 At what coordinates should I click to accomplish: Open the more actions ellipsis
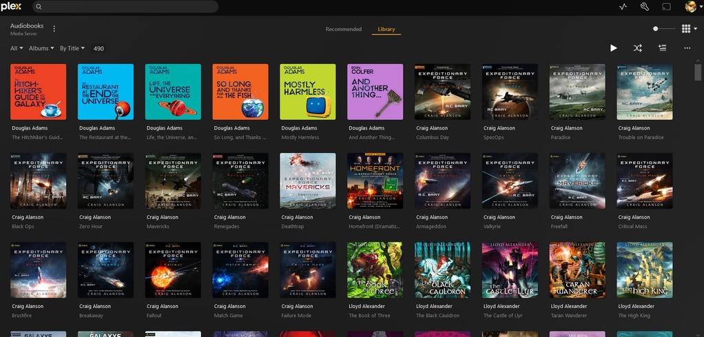[687, 48]
